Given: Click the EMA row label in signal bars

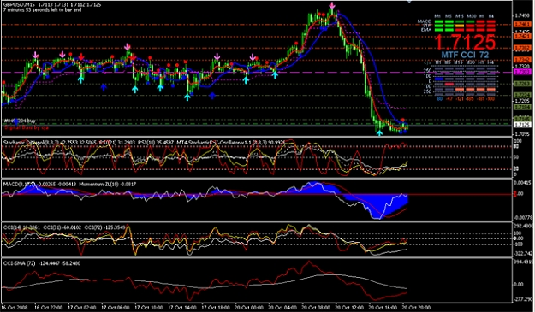Looking at the screenshot, I should pyautogui.click(x=426, y=30).
